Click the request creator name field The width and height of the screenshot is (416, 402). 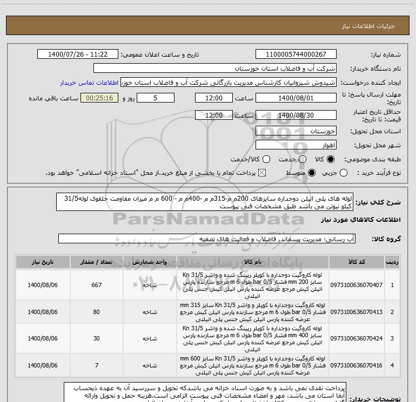229,82
